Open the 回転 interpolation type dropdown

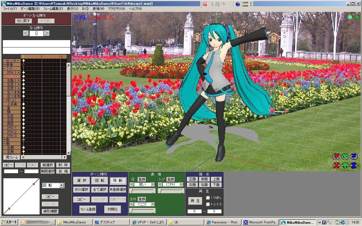tap(62, 186)
